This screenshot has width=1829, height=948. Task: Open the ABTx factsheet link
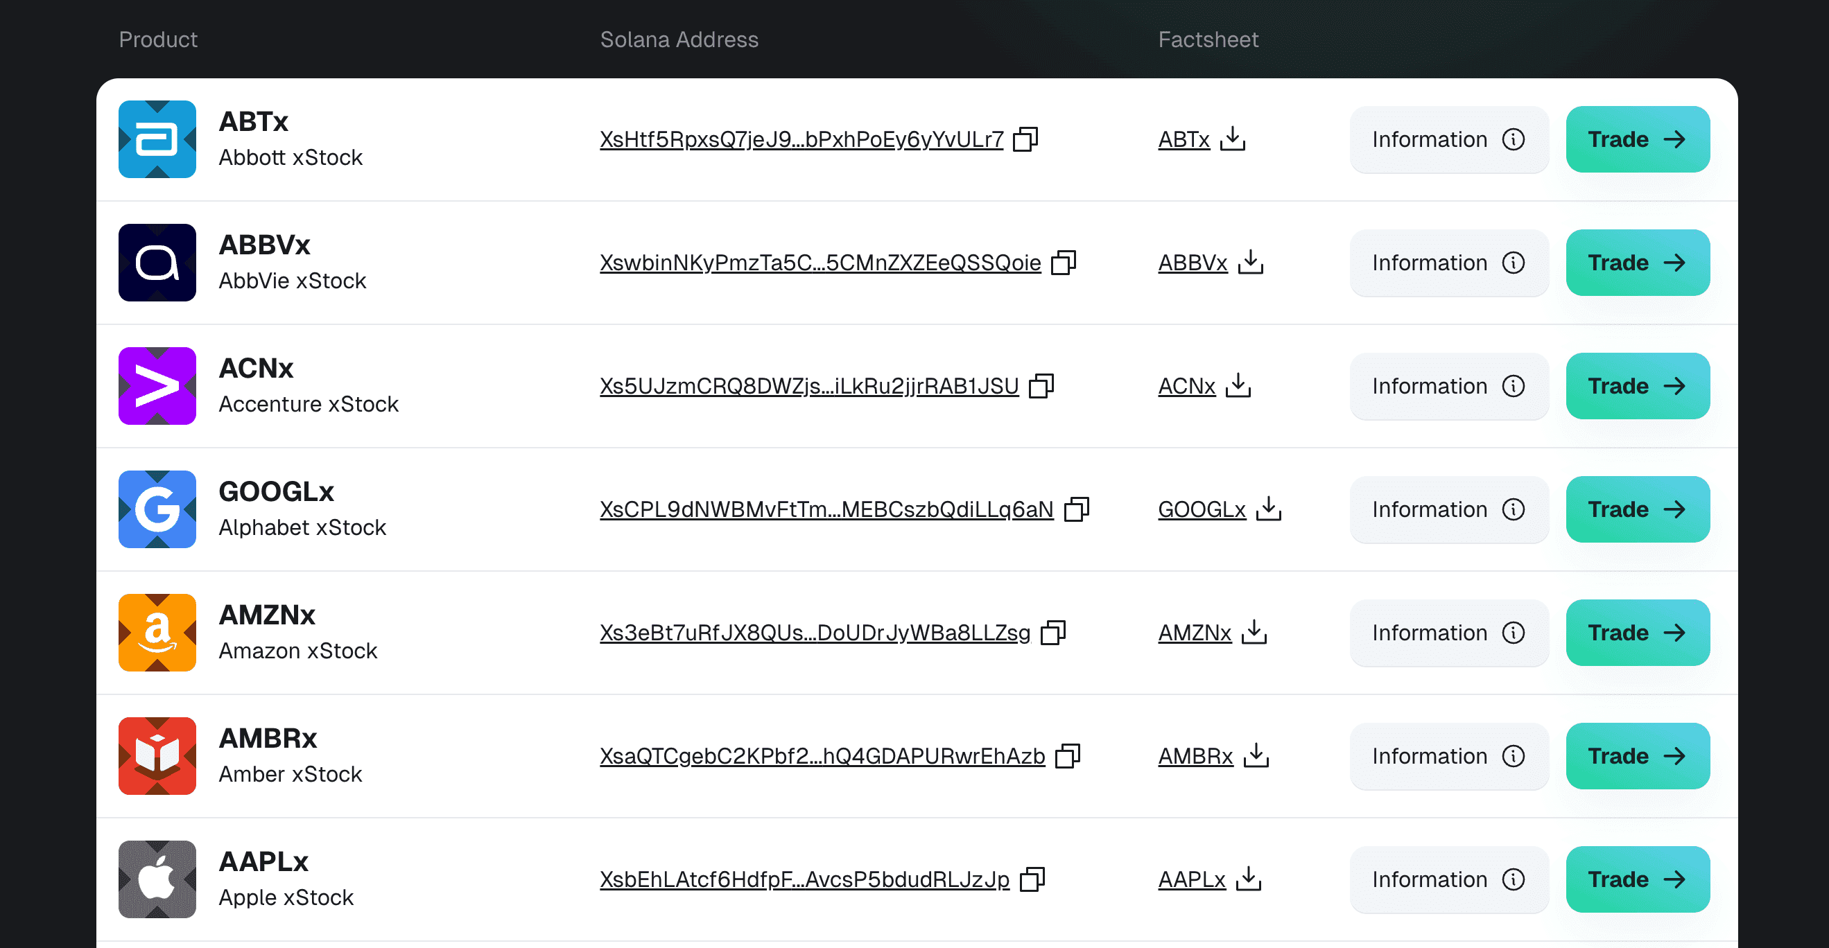coord(1184,139)
